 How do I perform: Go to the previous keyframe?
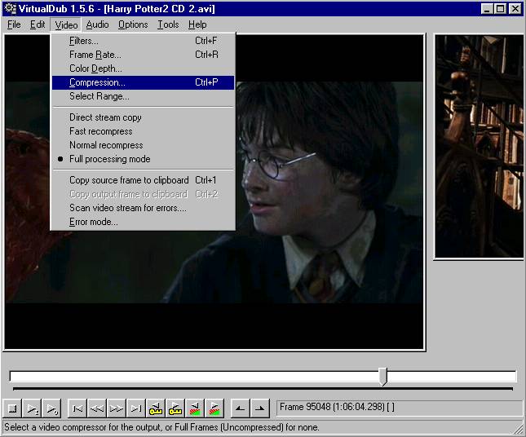[x=156, y=408]
